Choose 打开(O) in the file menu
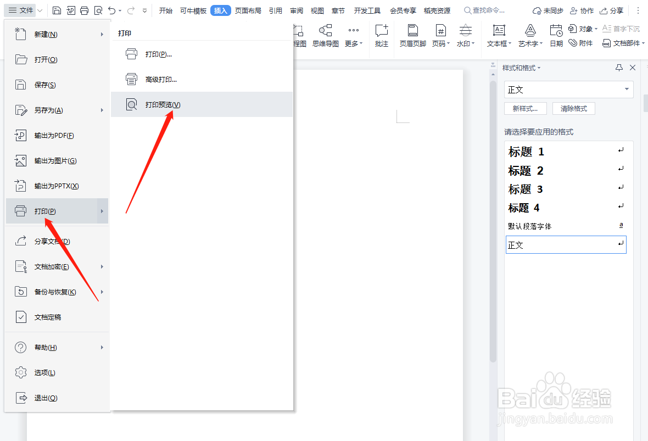The height and width of the screenshot is (441, 648). (x=57, y=59)
